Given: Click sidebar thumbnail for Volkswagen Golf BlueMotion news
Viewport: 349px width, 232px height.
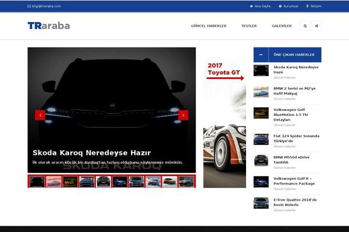Looking at the screenshot, I should pyautogui.click(x=261, y=113).
